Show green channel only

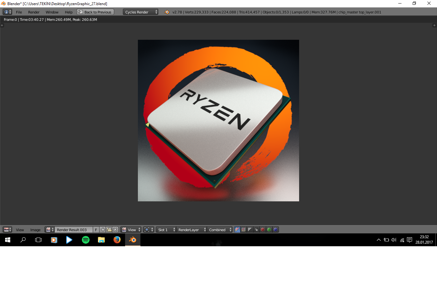click(x=269, y=230)
